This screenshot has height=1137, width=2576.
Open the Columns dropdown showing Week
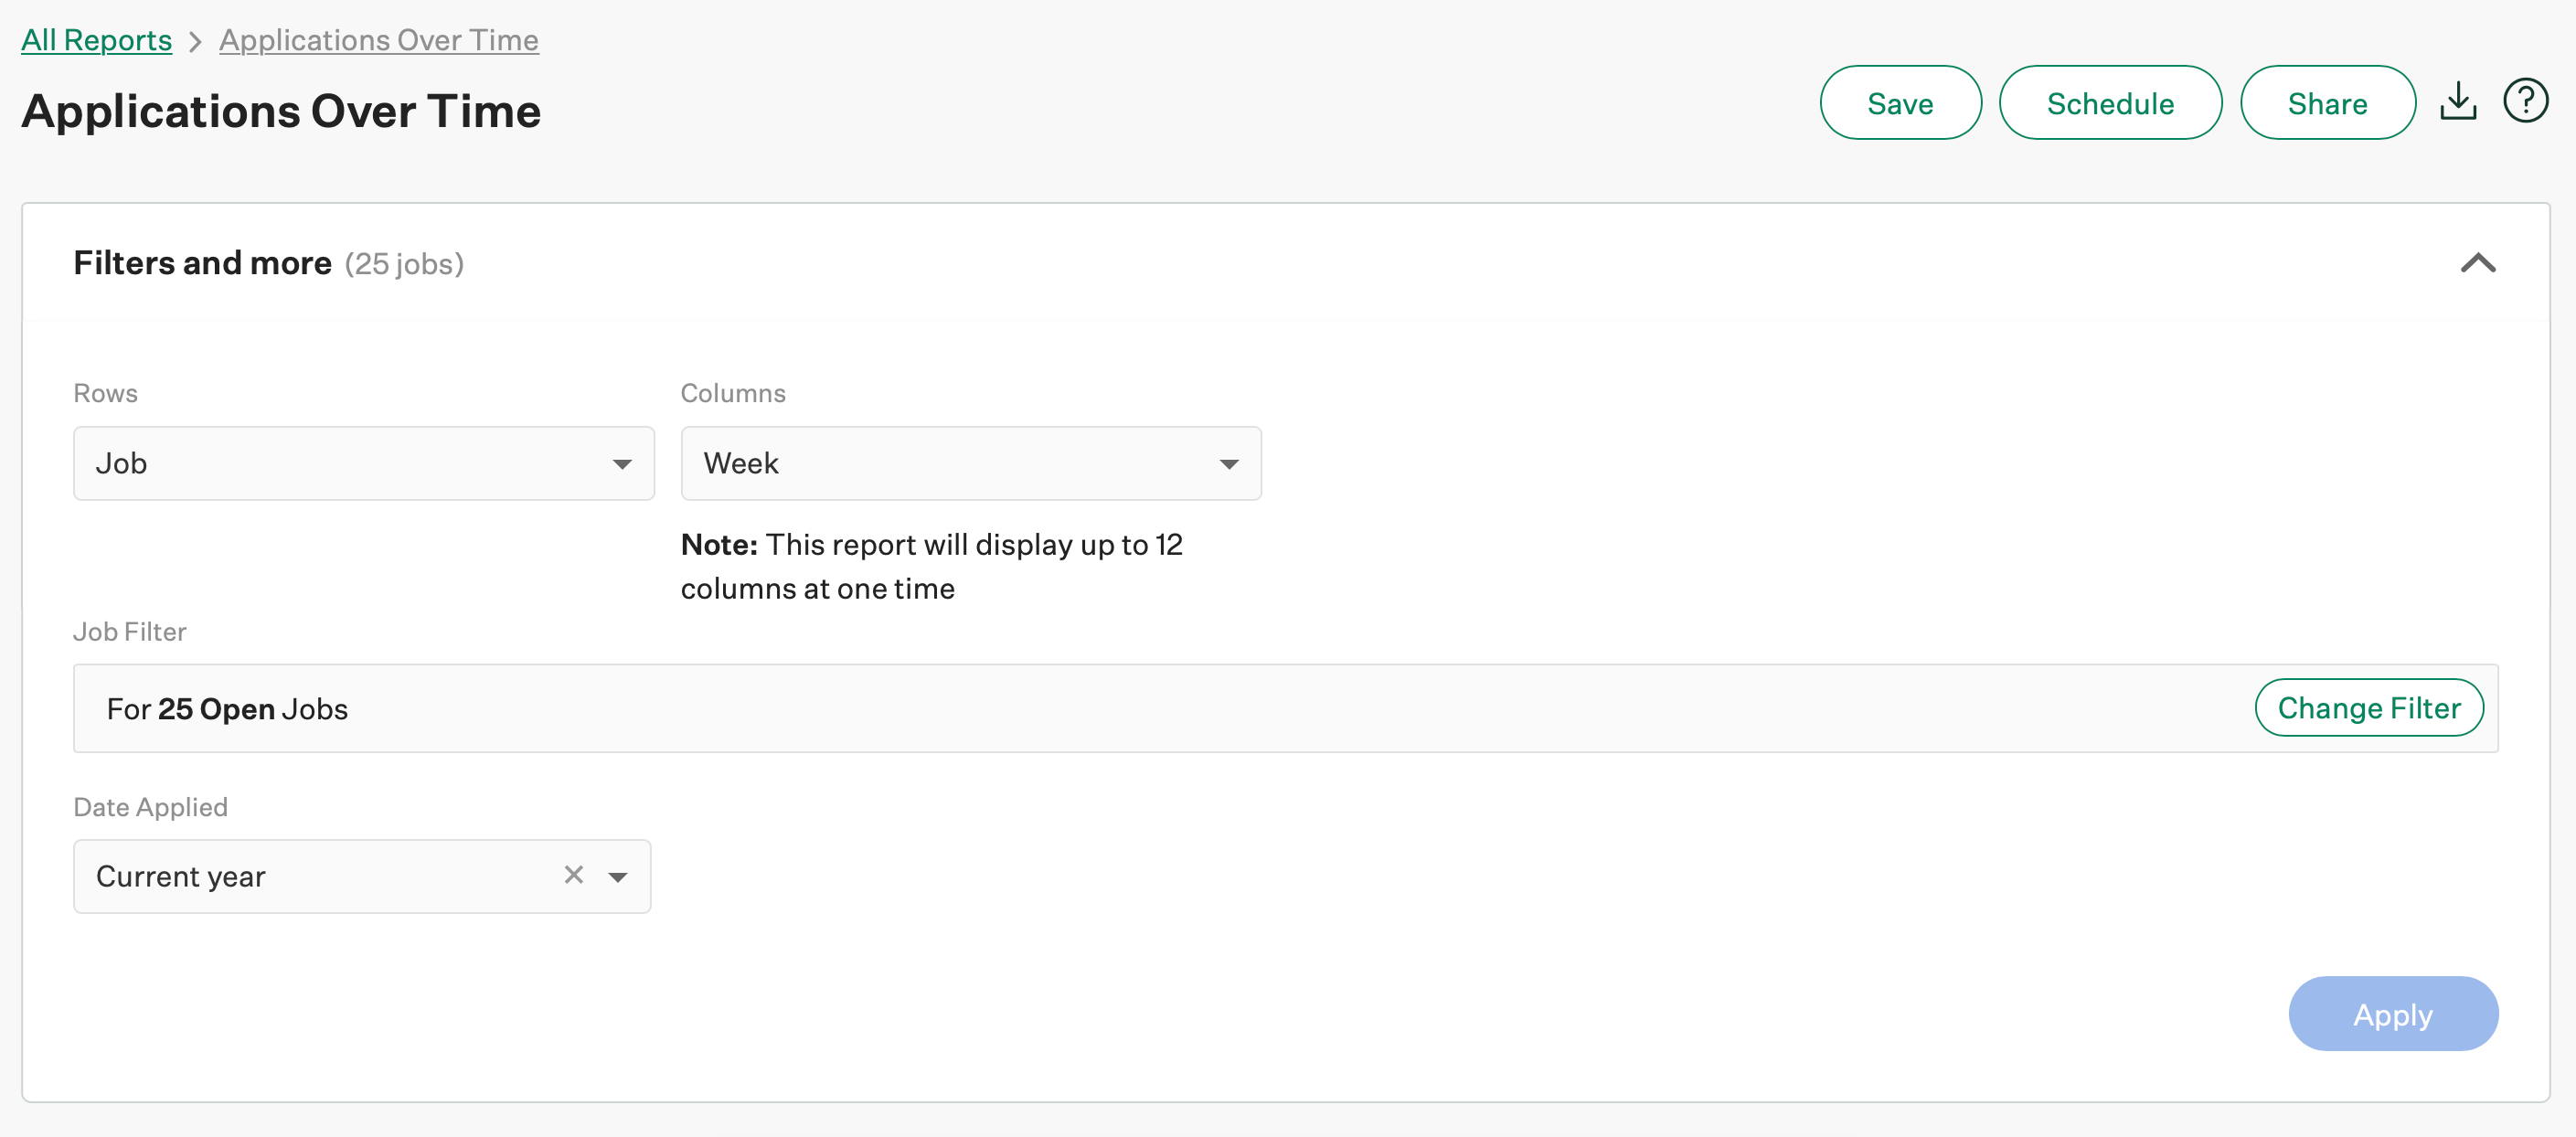point(971,463)
